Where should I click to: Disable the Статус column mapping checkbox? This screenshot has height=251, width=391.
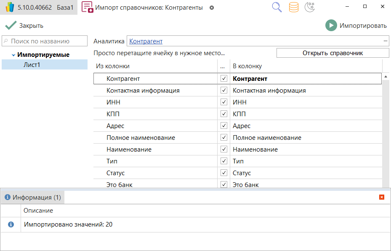pyautogui.click(x=224, y=173)
